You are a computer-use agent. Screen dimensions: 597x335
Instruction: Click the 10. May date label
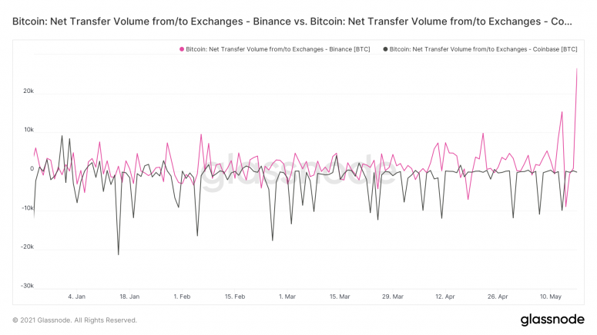[550, 296]
